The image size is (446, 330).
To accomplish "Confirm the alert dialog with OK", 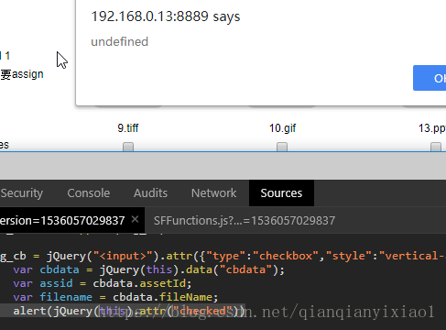I will click(x=430, y=78).
